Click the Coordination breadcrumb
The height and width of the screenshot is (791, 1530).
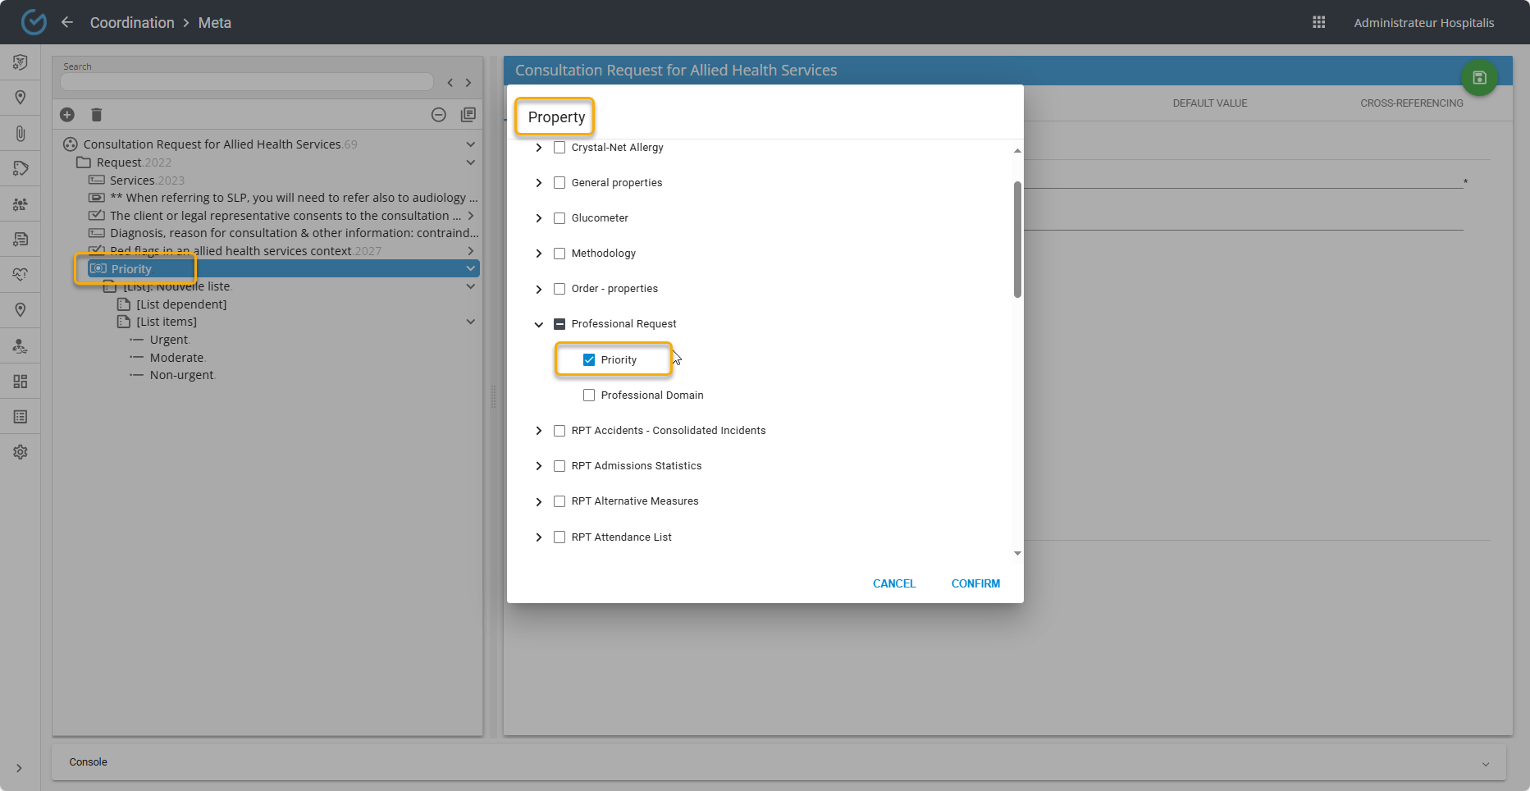pos(132,22)
